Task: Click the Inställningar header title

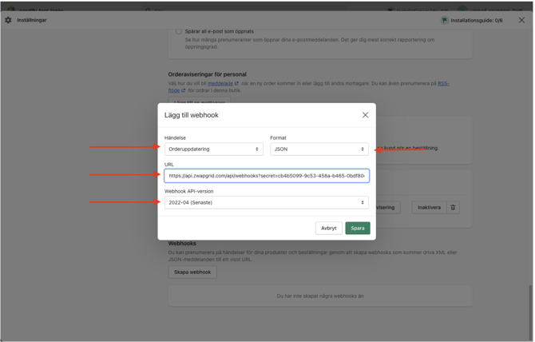Action: 32,20
